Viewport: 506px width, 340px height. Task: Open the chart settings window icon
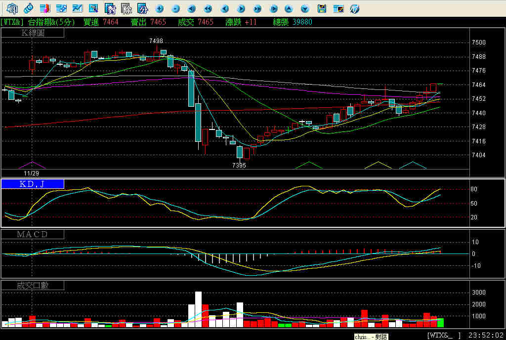coord(338,9)
